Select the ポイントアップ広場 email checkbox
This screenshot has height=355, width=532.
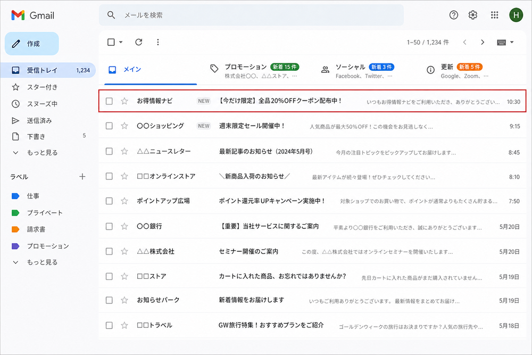pyautogui.click(x=109, y=201)
